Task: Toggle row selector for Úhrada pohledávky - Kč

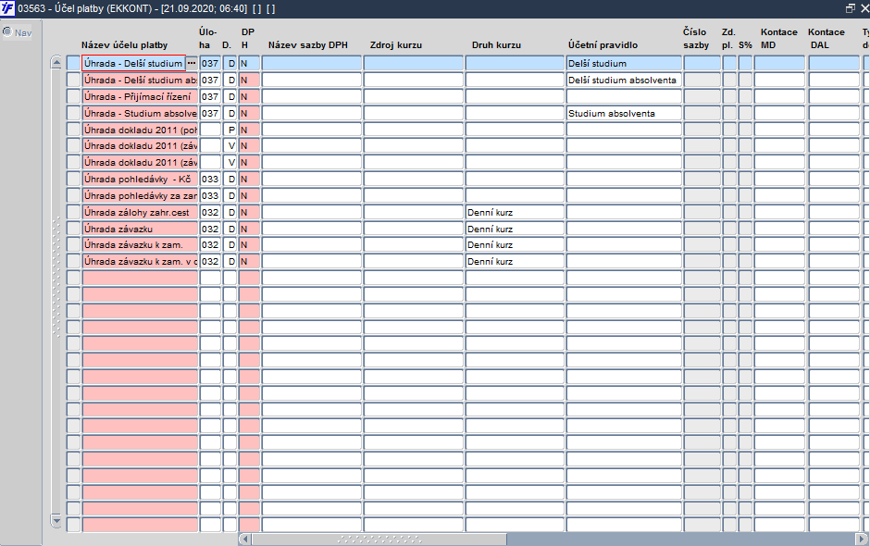Action: tap(73, 180)
